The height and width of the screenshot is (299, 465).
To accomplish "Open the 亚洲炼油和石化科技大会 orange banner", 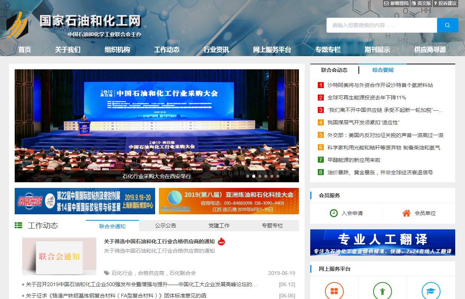I will click(229, 201).
